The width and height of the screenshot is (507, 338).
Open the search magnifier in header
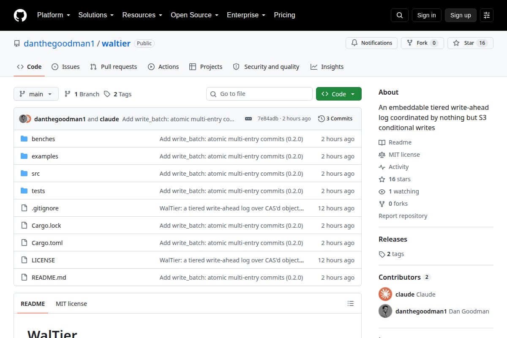pyautogui.click(x=400, y=15)
